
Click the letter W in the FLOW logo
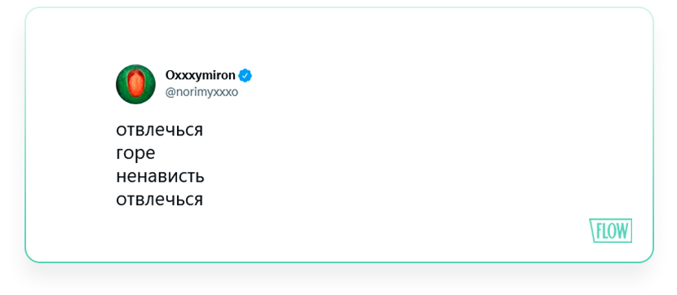tap(622, 231)
